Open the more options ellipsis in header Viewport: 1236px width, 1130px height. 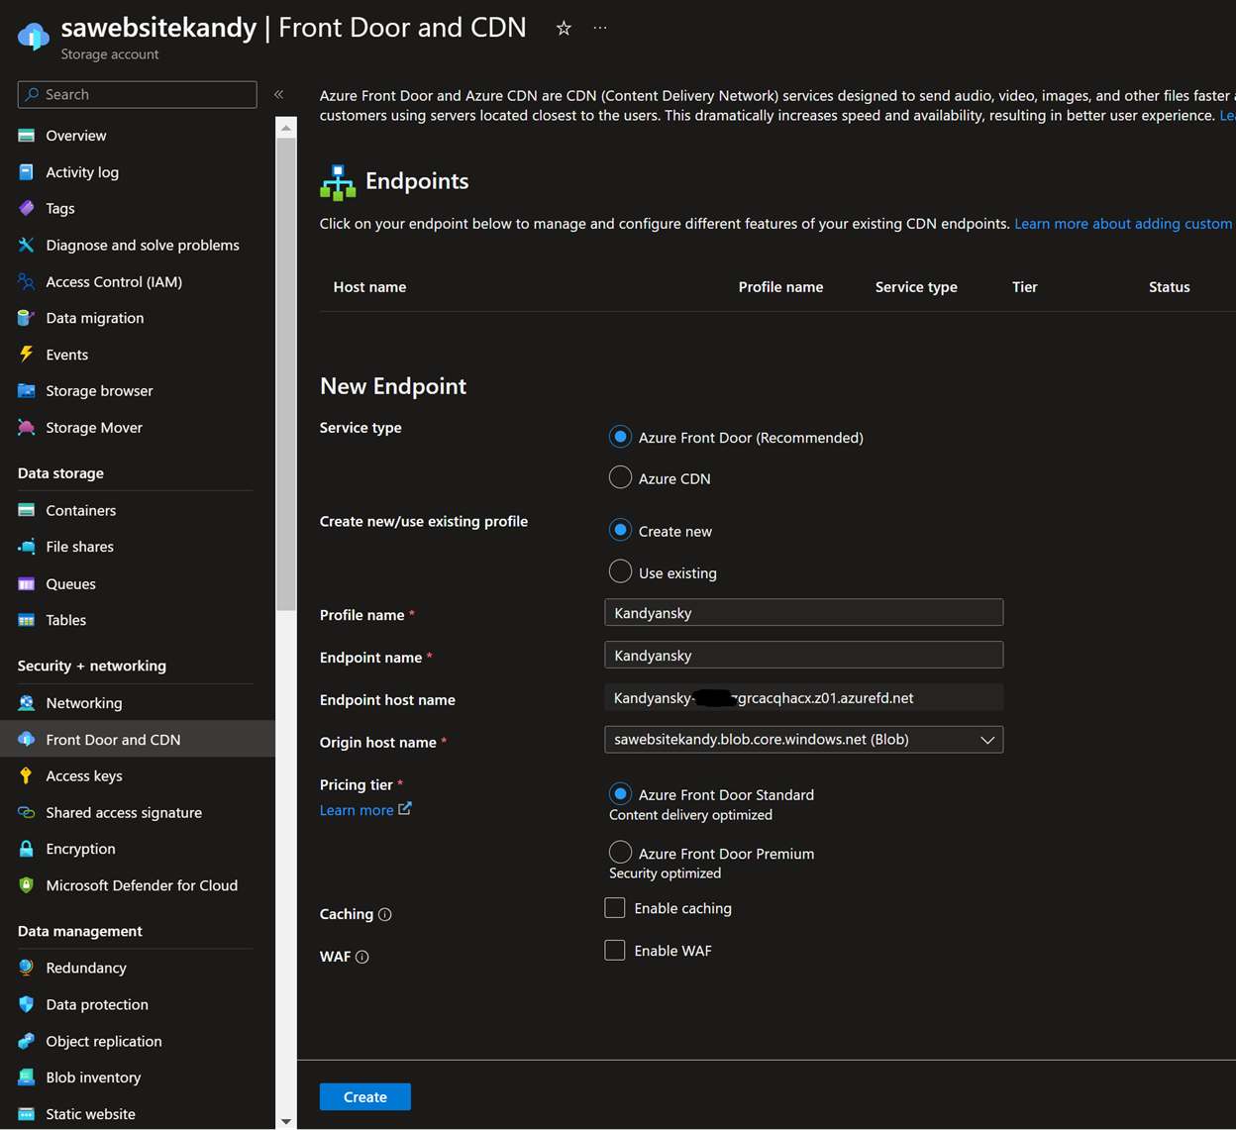point(600,28)
